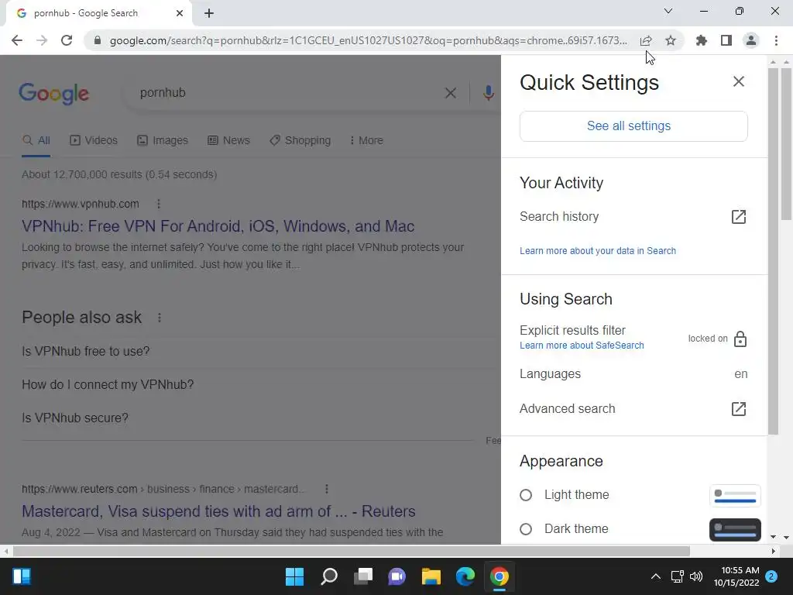Click the address bar URL
The height and width of the screenshot is (595, 793).
368,40
